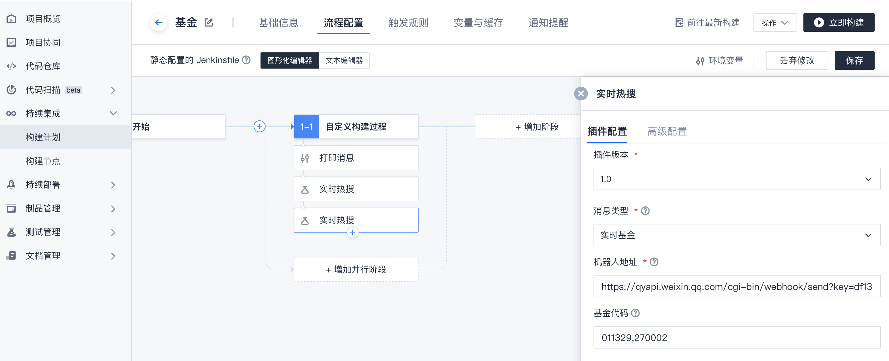
Task: Click the sliders icon on 打印消息 step
Action: click(305, 158)
